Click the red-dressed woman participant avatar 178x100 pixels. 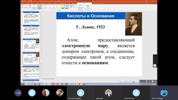(46, 93)
